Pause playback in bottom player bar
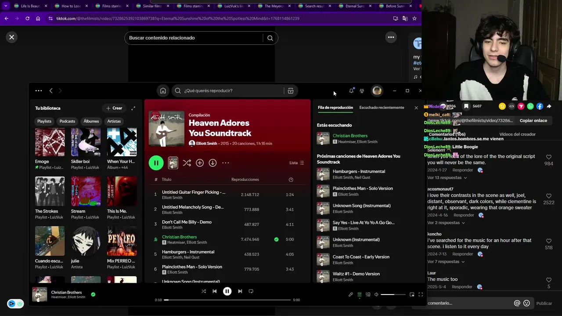This screenshot has height=316, width=562. click(x=227, y=291)
